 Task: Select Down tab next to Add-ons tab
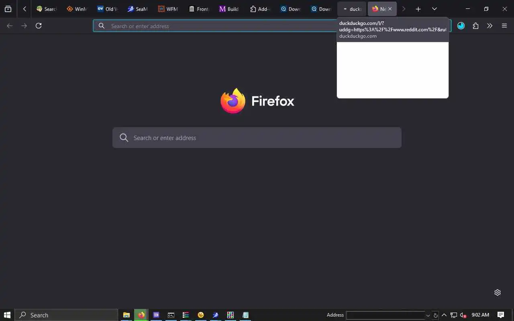click(290, 9)
